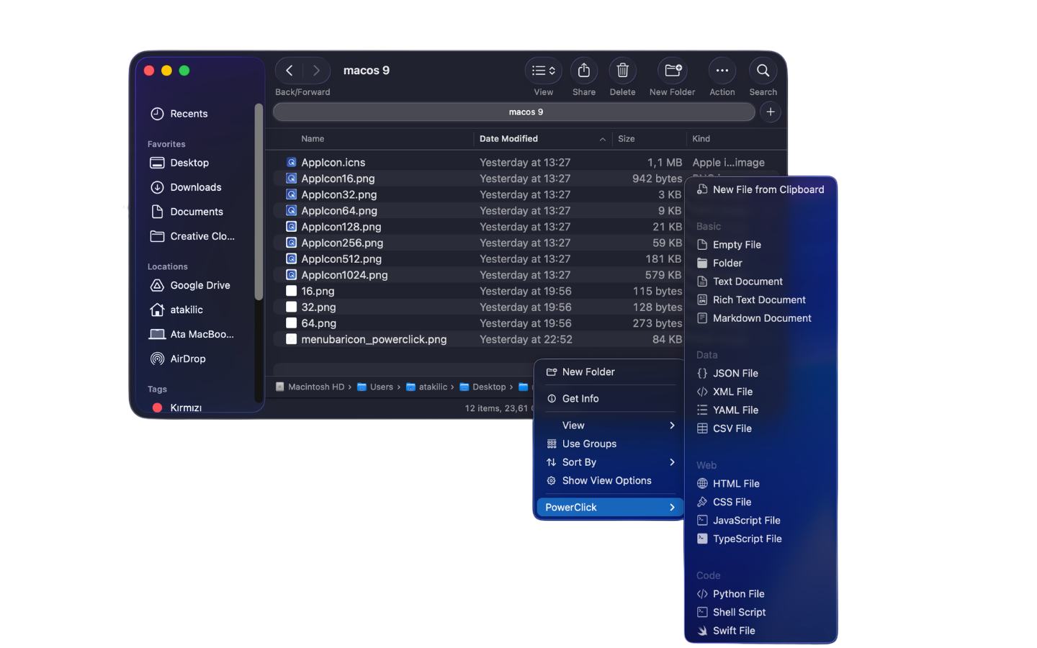Click the Action ellipsis icon in the toolbar
The width and height of the screenshot is (1037, 648).
[722, 70]
